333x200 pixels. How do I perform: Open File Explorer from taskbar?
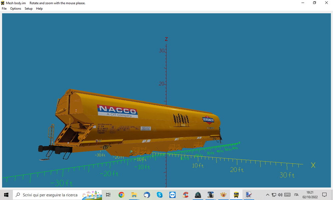point(134,195)
